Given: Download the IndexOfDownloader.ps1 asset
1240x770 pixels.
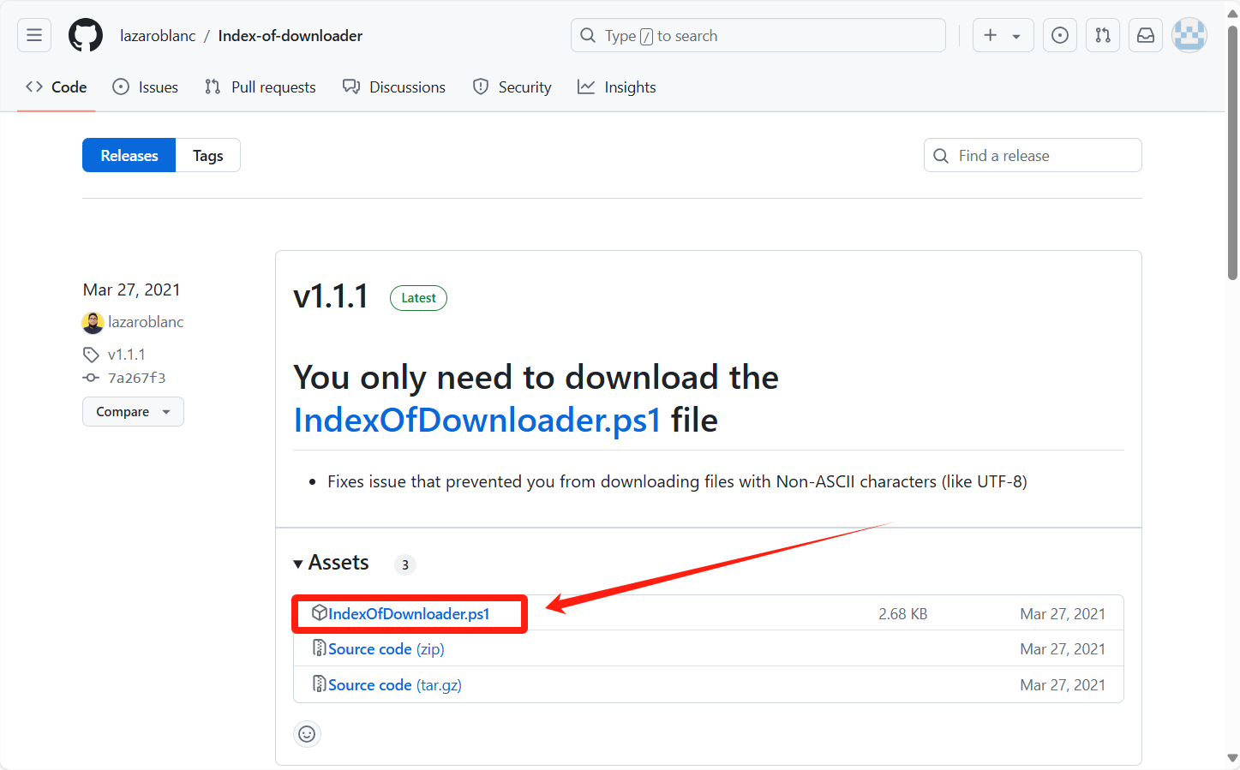Looking at the screenshot, I should [x=409, y=614].
